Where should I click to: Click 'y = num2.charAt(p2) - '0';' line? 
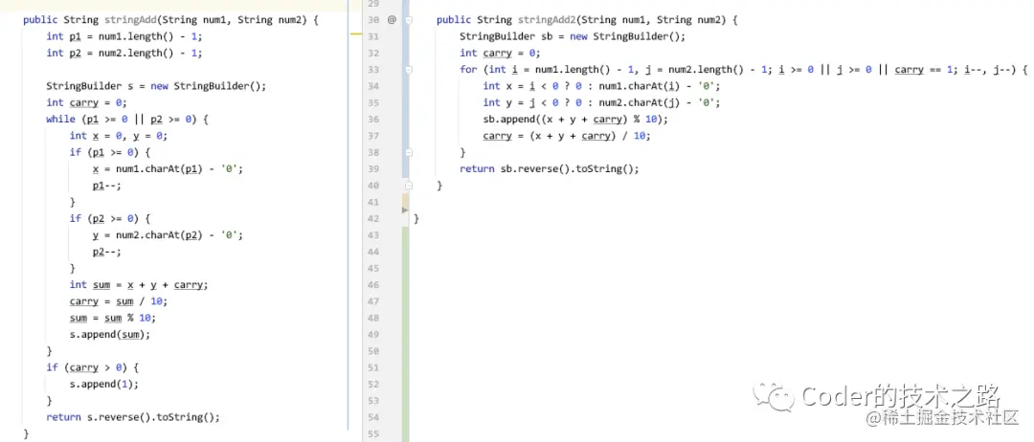(x=169, y=235)
